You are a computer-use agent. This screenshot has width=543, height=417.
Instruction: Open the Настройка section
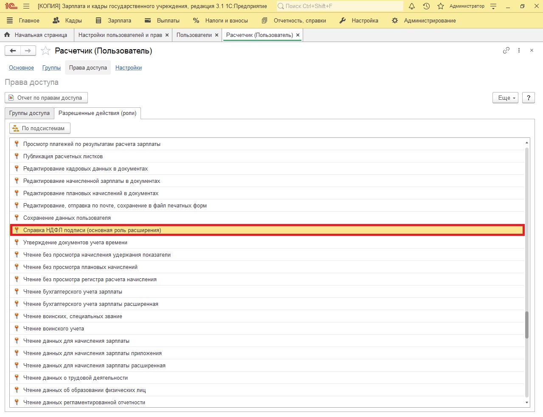coord(359,20)
